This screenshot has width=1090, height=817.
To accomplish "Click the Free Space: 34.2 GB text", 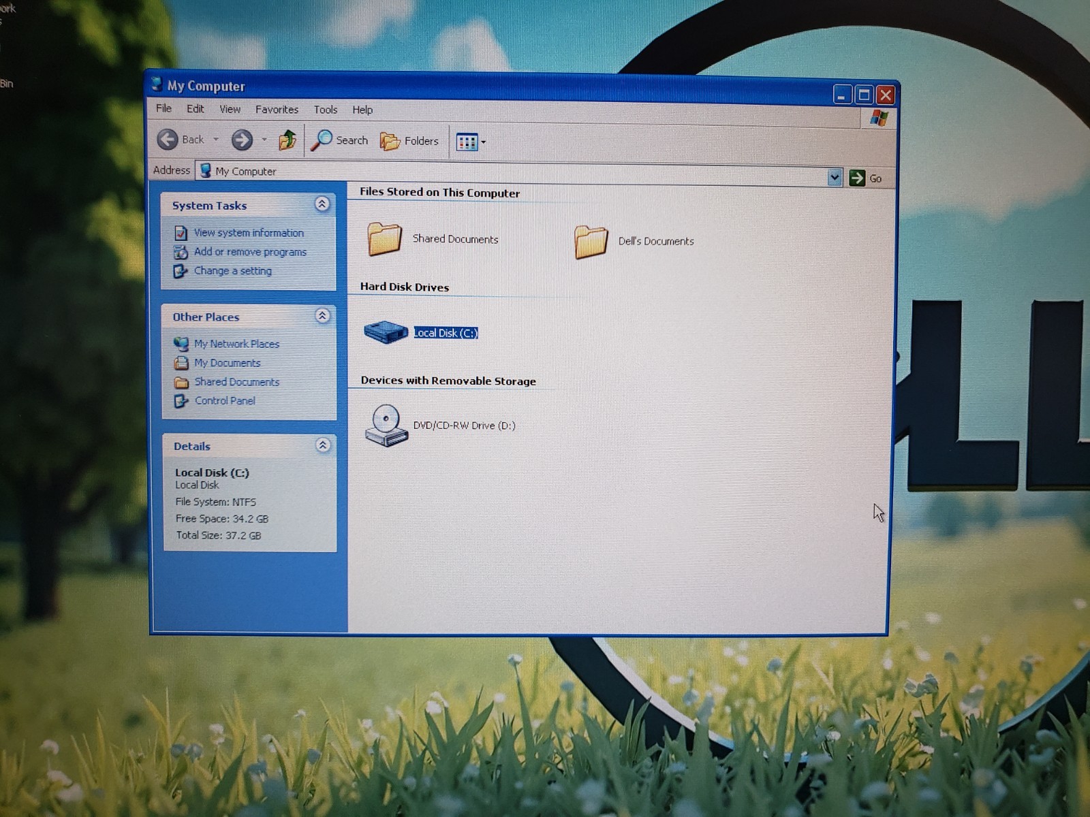I will [222, 519].
